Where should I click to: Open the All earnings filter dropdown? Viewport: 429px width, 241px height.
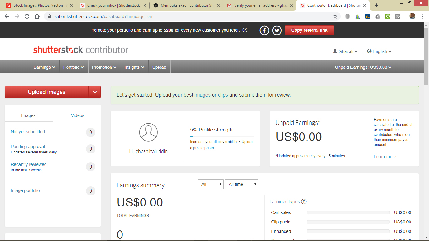pos(211,184)
